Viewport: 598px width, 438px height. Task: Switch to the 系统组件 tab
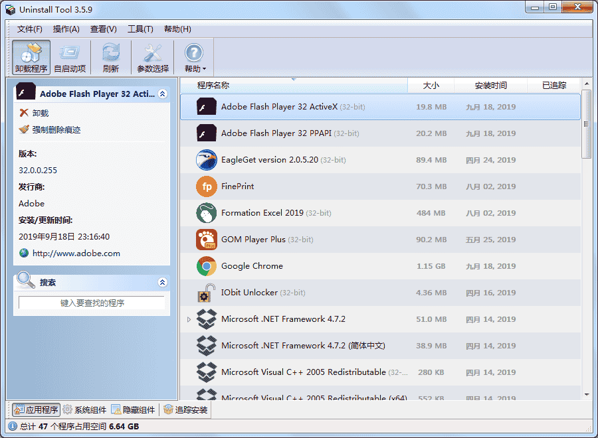coord(84,410)
